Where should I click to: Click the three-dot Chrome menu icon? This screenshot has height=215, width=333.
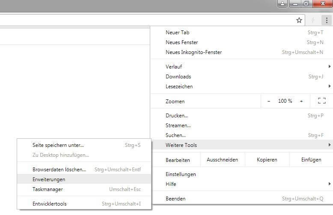coord(326,20)
